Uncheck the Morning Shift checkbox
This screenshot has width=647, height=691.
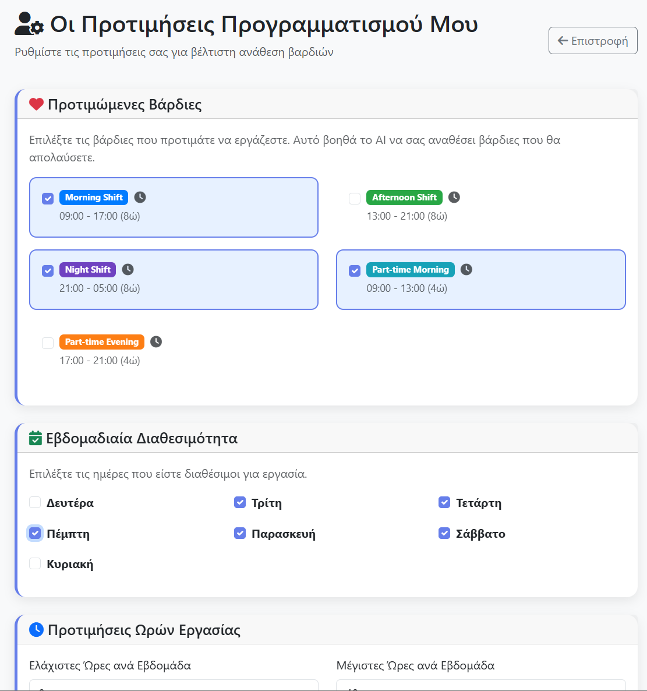(x=48, y=199)
